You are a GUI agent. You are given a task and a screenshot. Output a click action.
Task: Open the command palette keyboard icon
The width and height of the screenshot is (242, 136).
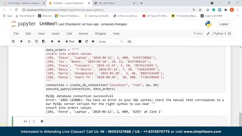(x=129, y=42)
